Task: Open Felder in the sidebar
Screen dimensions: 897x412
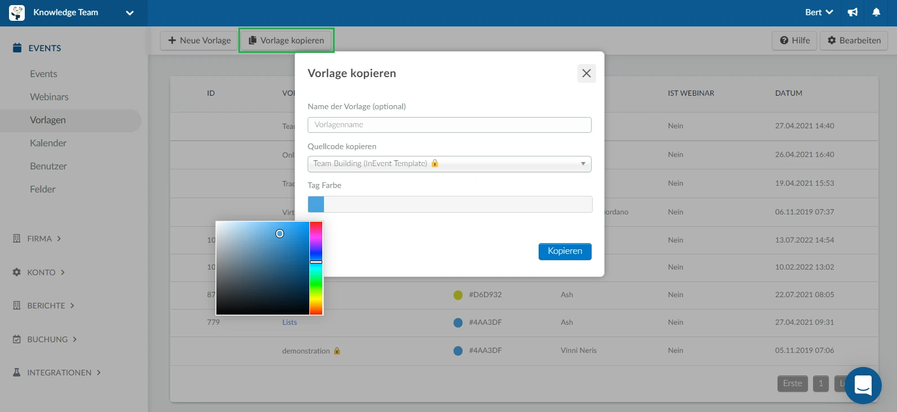Action: 42,189
